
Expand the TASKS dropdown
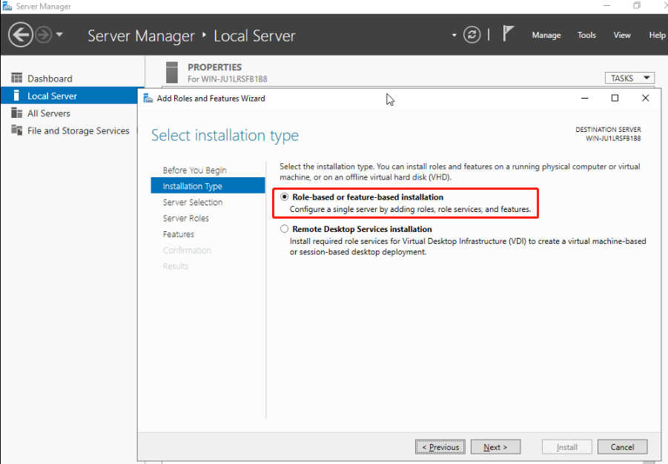tap(629, 78)
